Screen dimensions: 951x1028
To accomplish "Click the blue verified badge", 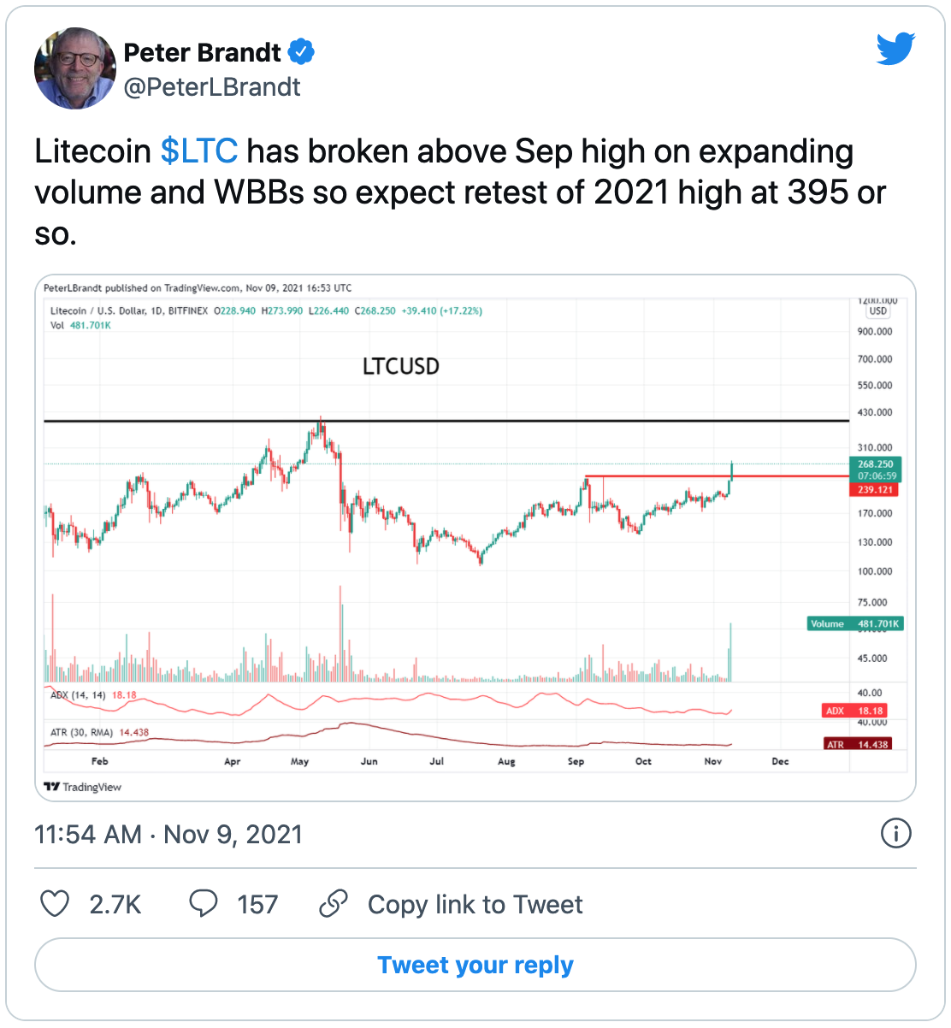I will click(300, 52).
